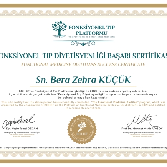167x167 pixels.
Task: Click the name Prof. Dr. Mehmet Mahir ATASOY
Action: (x=142, y=129)
